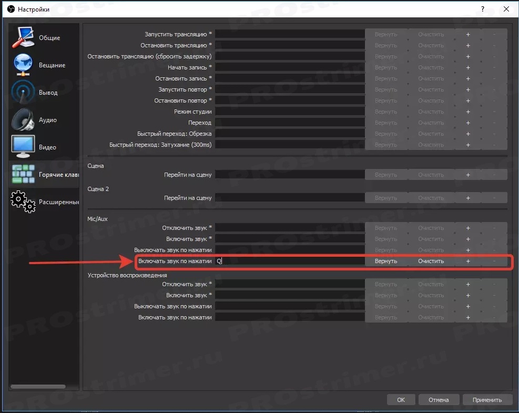Click plus button for Режим студии row
The height and width of the screenshot is (413, 519).
coord(468,112)
